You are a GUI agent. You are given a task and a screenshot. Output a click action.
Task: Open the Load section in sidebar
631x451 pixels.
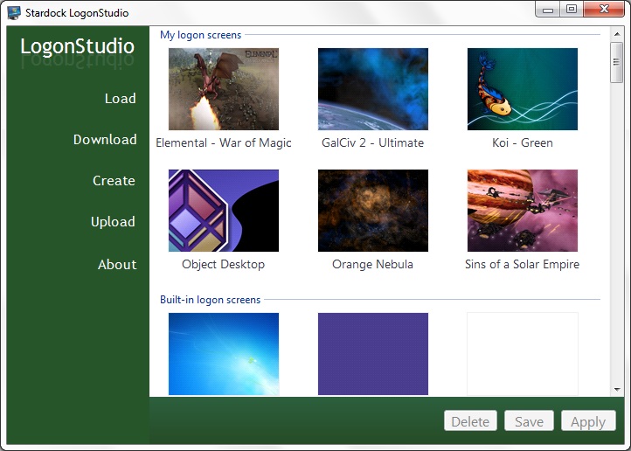click(x=121, y=99)
